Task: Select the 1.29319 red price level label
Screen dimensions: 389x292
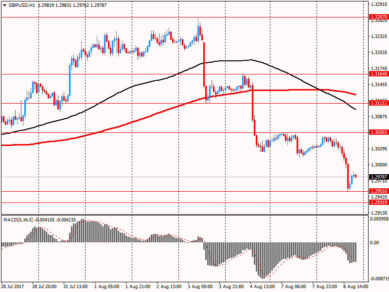Action: pos(379,202)
